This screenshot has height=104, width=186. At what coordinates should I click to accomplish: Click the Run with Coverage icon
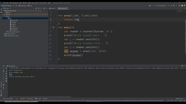pyautogui.click(x=174, y=5)
